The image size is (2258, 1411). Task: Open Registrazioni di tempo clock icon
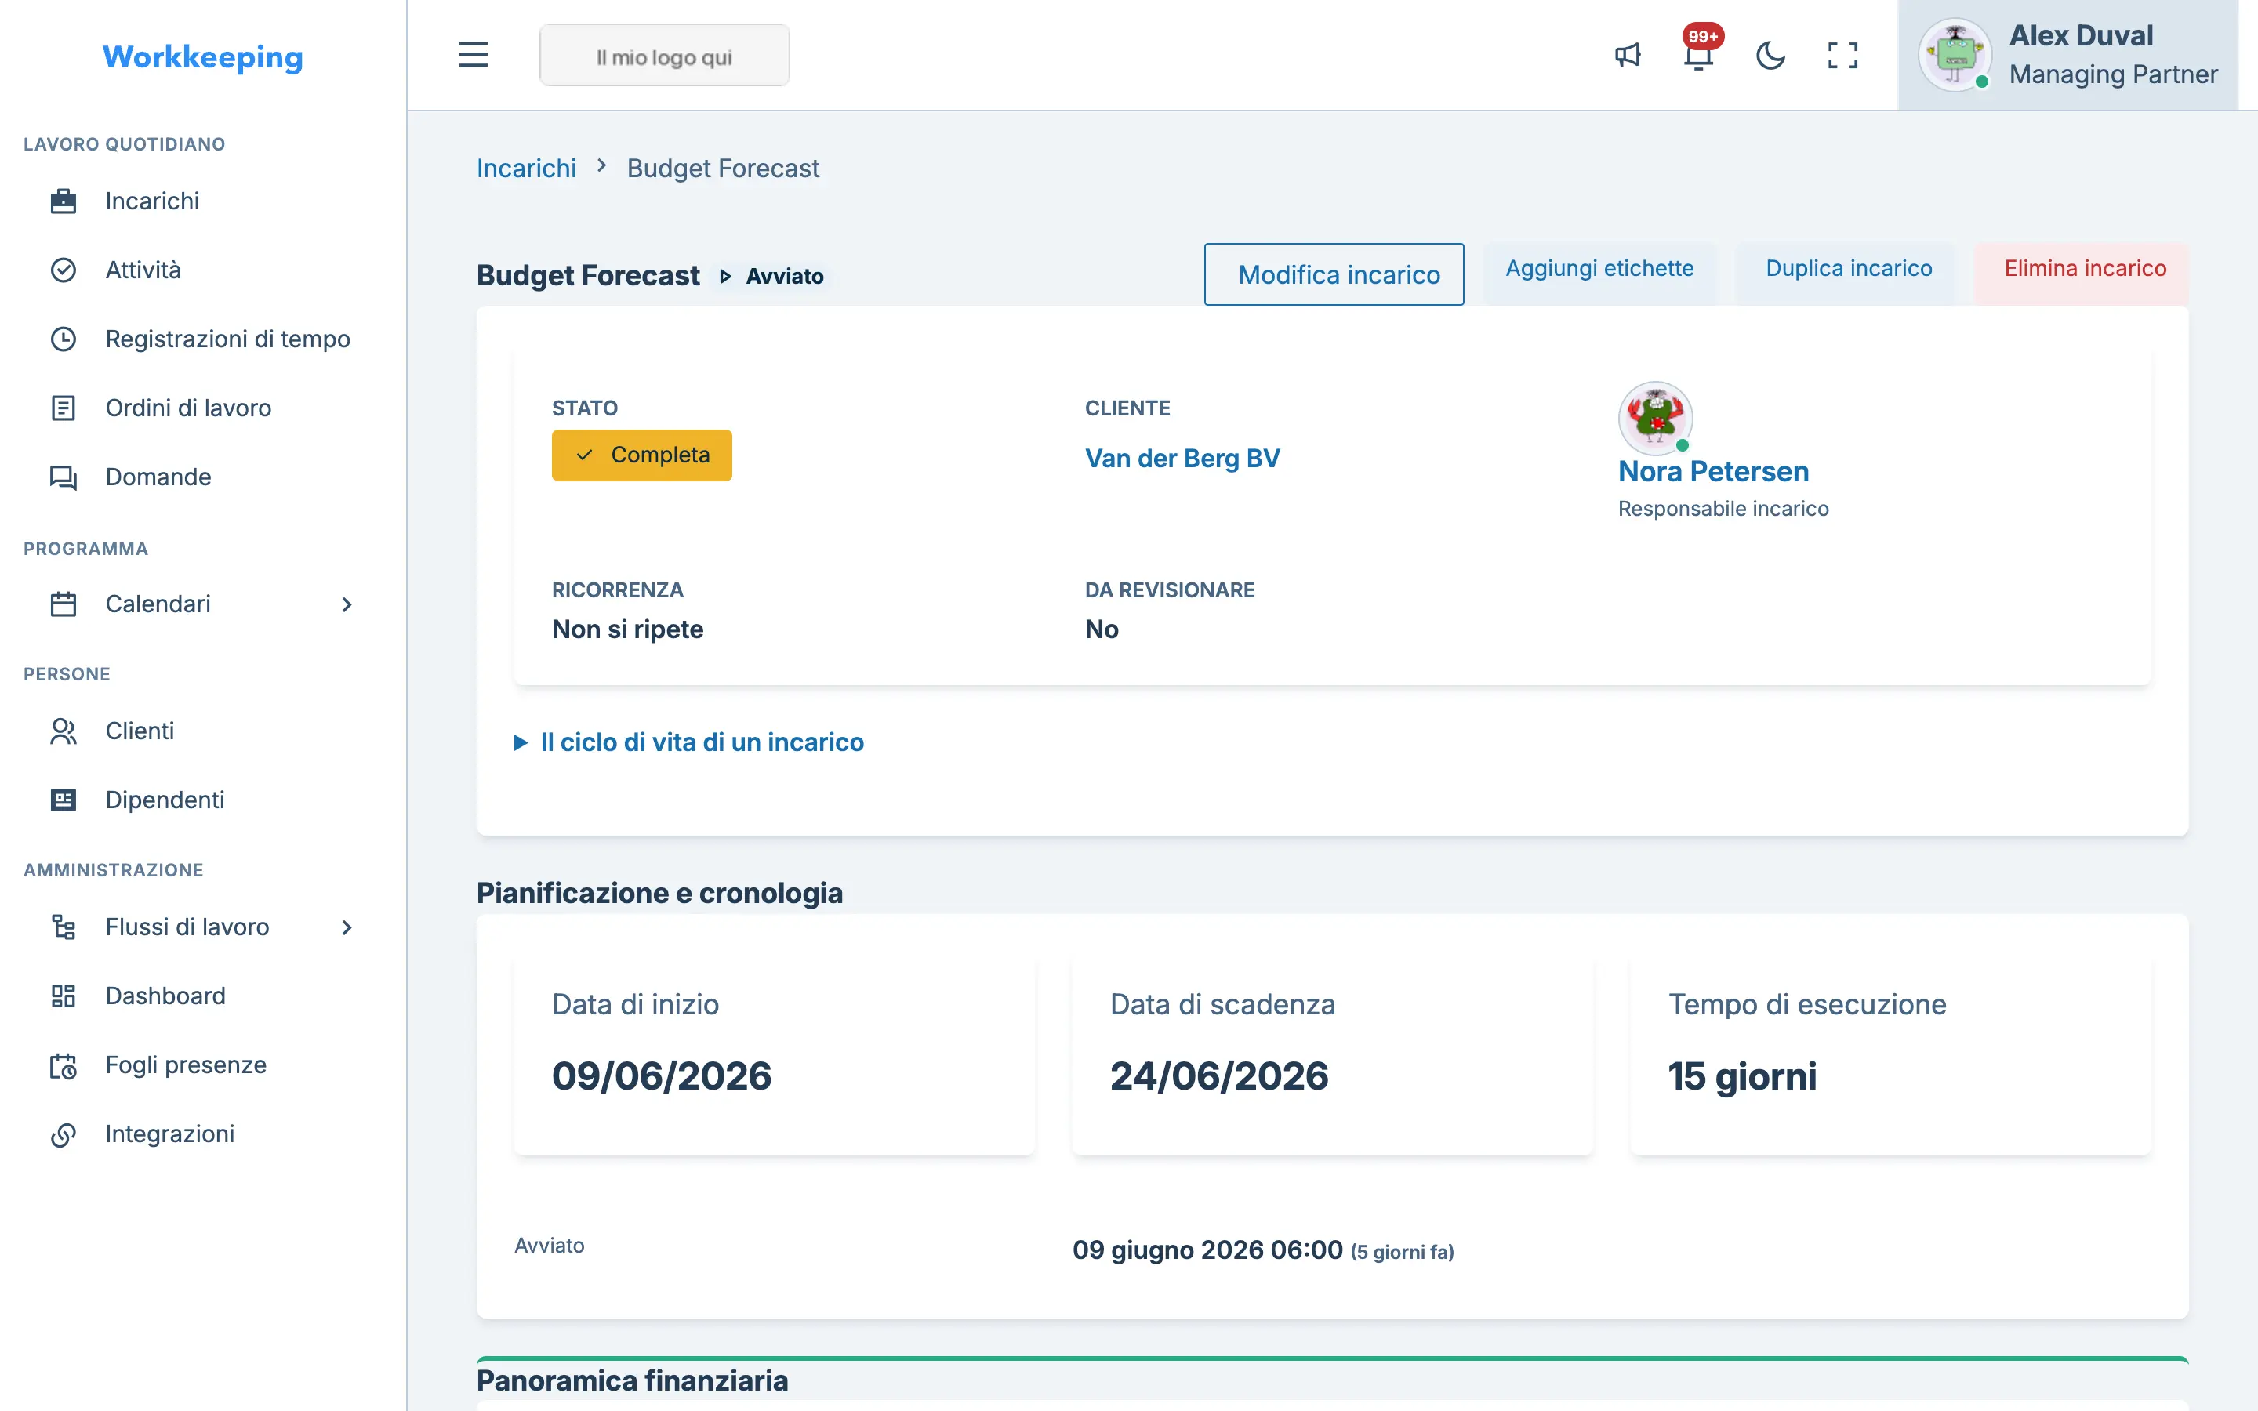coord(64,339)
